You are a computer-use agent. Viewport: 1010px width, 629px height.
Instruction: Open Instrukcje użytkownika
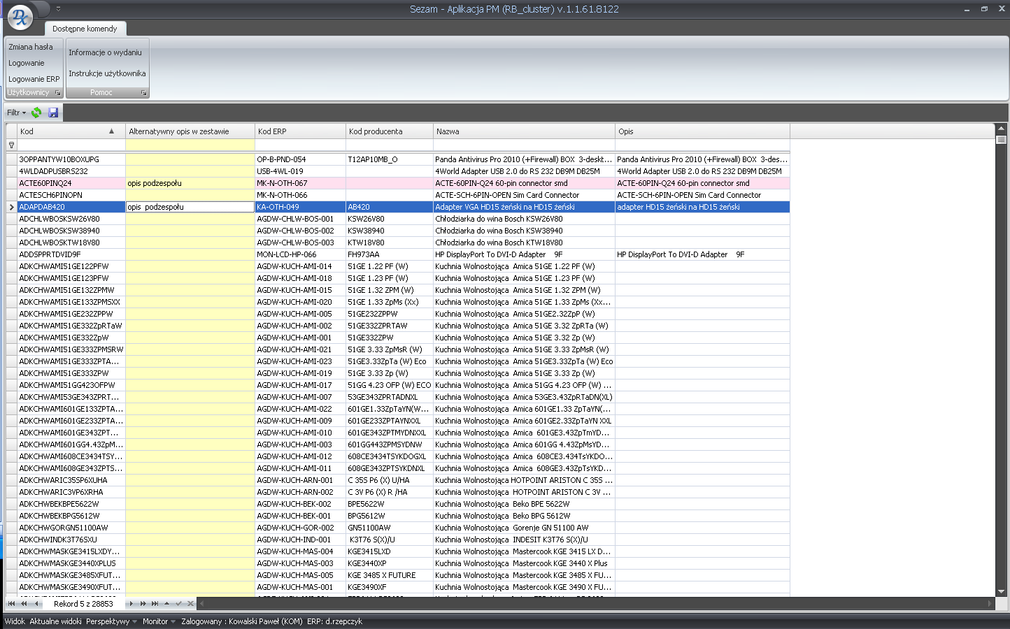pos(107,73)
